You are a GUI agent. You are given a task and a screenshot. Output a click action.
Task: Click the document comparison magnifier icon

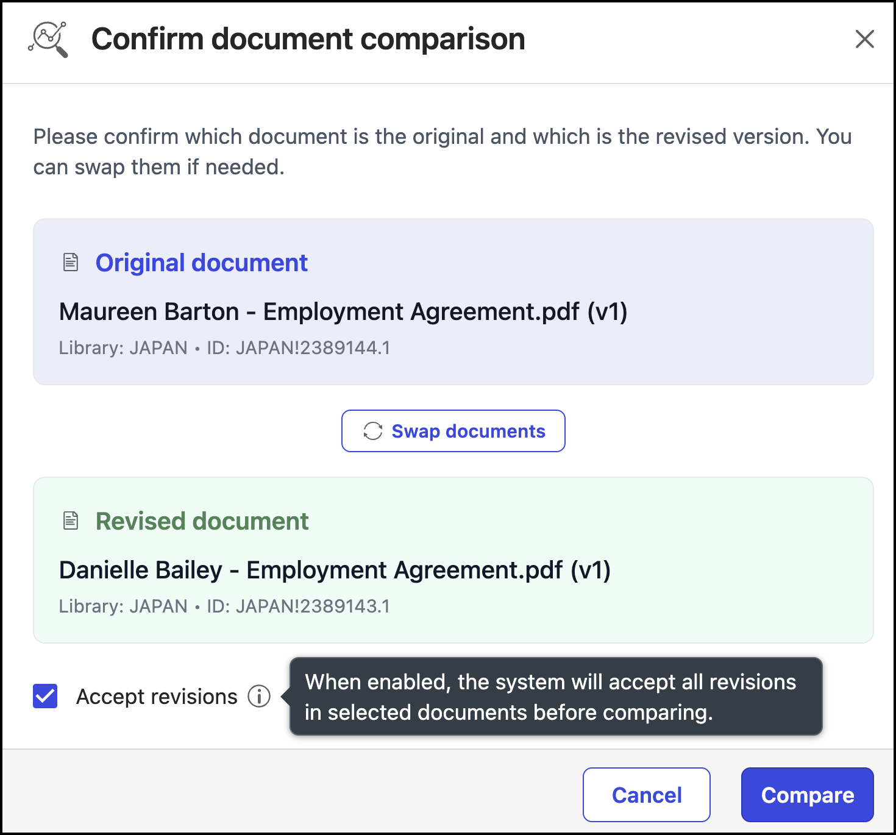click(48, 40)
